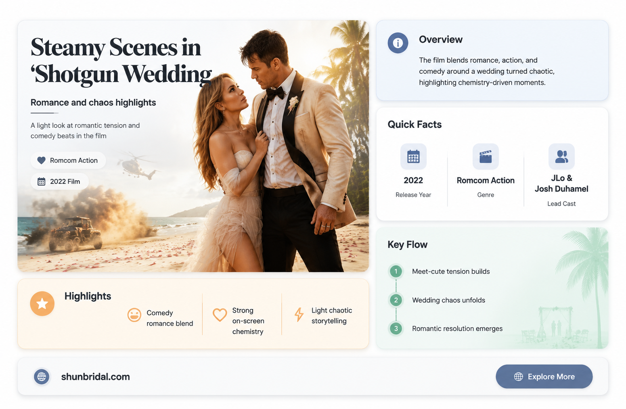Click the JLo & Josh Duhamel cast text
This screenshot has width=626, height=409.
pyautogui.click(x=561, y=184)
